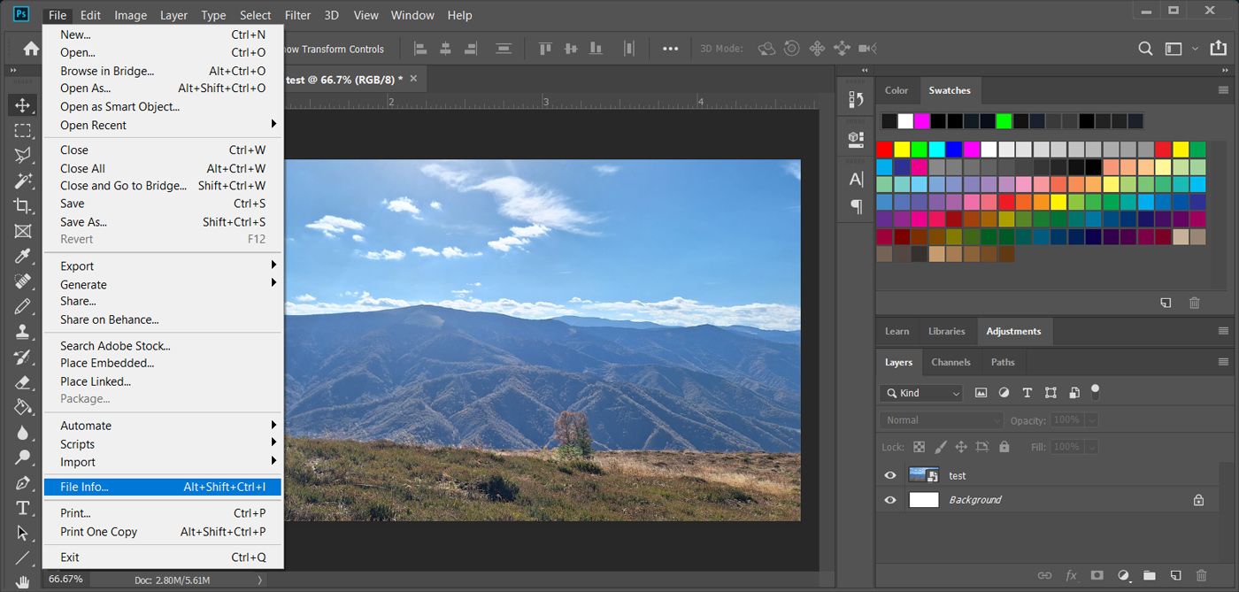Screen dimensions: 1239x592
Task: Toggle visibility of the test layer
Action: 889,475
